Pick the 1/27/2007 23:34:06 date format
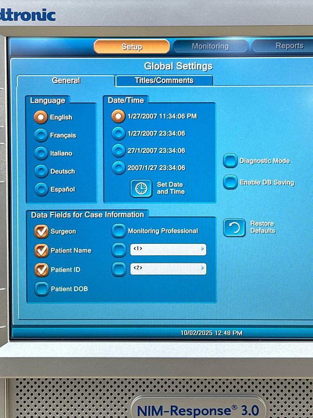 (118, 133)
